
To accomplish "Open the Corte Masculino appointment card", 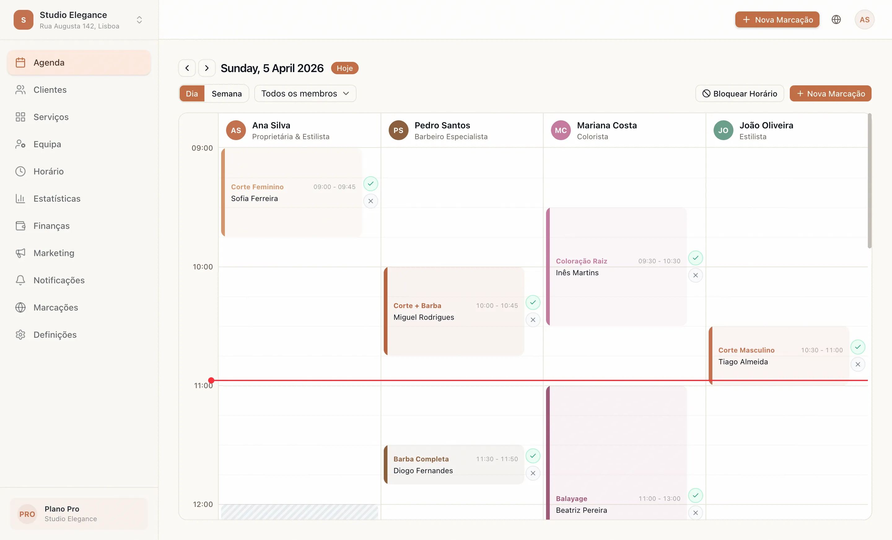I will click(779, 356).
